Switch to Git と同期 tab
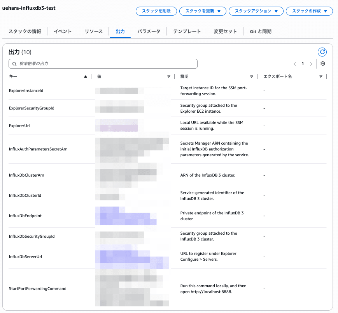This screenshot has width=338, height=313. pyautogui.click(x=260, y=31)
